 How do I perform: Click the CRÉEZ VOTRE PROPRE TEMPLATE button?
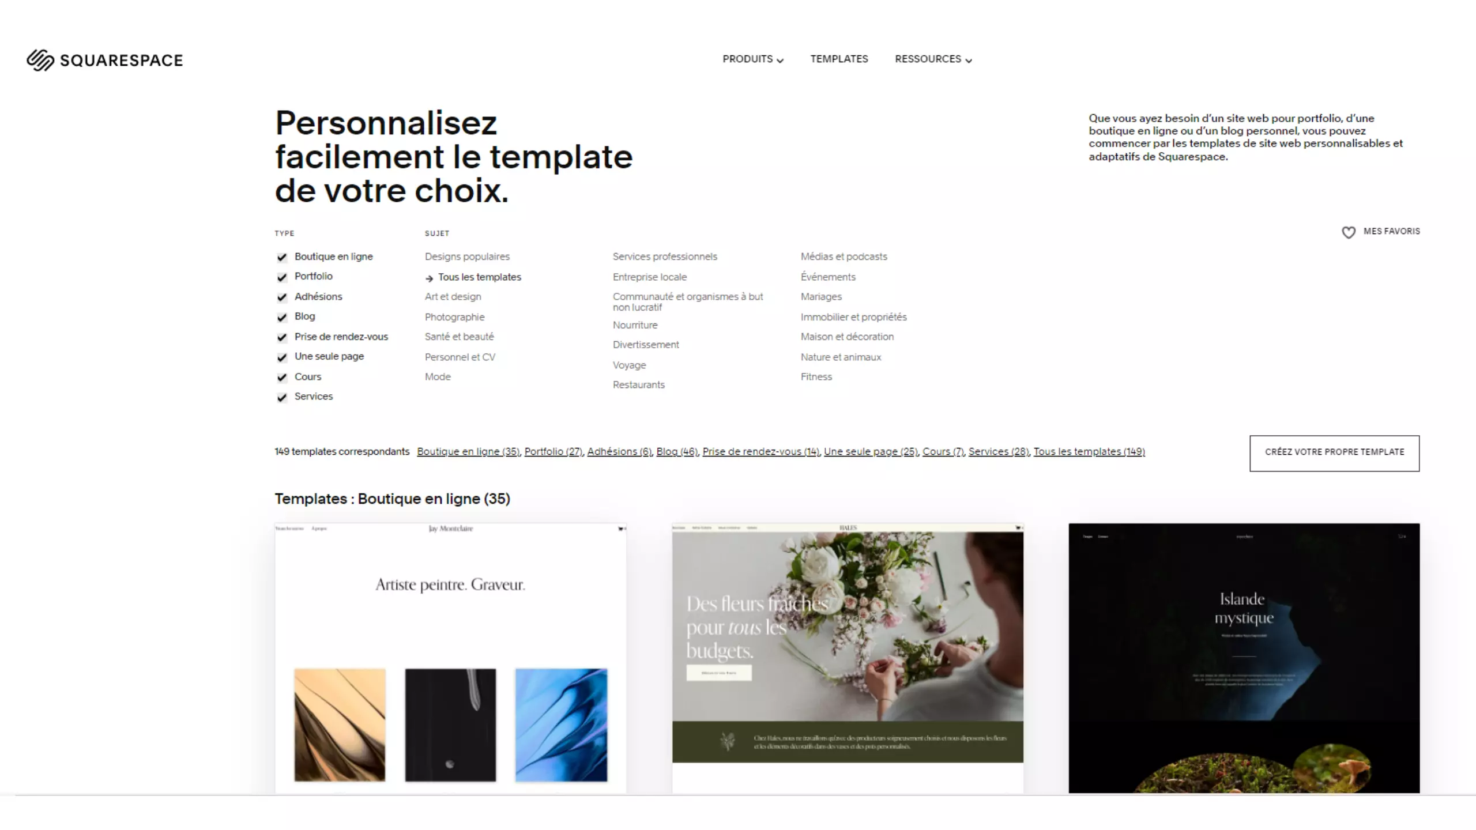pyautogui.click(x=1335, y=452)
